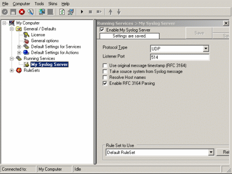
Task: Click the move up arrow icon
Action: tap(110, 12)
